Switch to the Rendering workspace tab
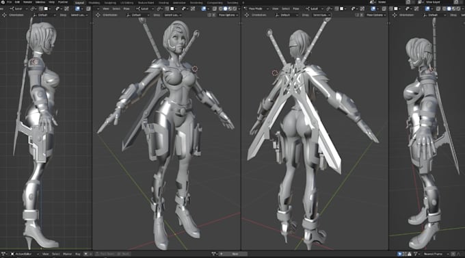Screen dimensions: 465x258 [x=196, y=3]
